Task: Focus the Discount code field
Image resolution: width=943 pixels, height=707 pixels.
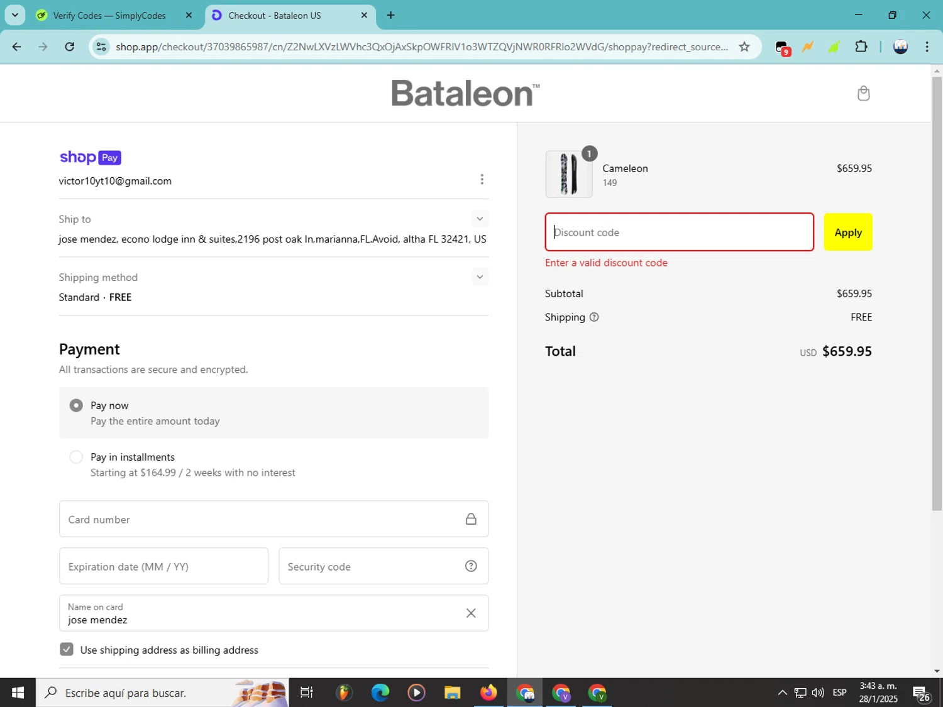Action: (679, 232)
